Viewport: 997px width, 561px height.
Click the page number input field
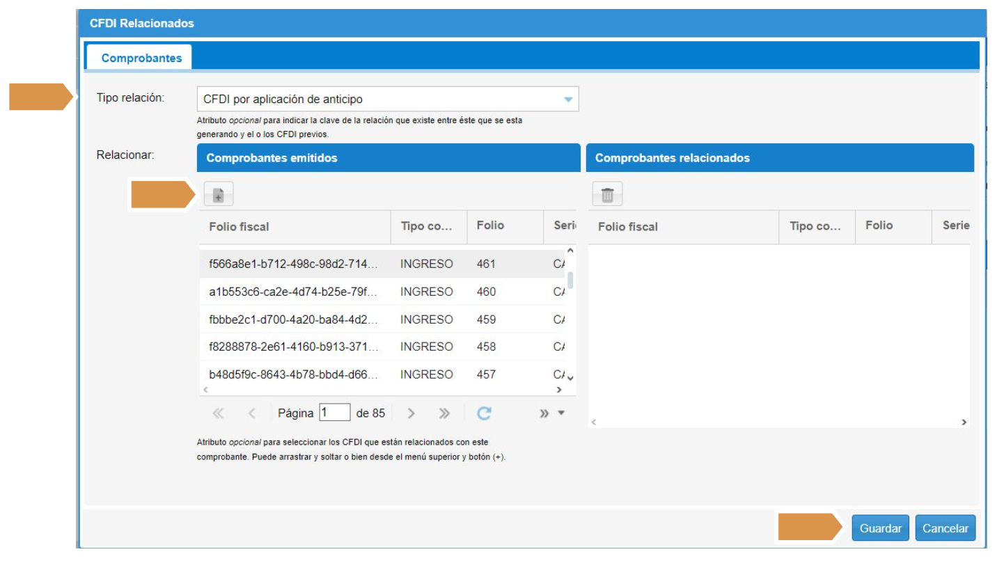pos(334,413)
